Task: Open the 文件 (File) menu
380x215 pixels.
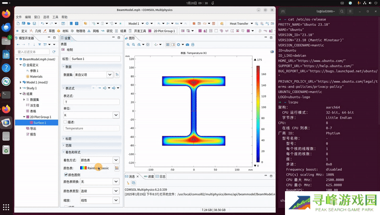Action: [19, 17]
